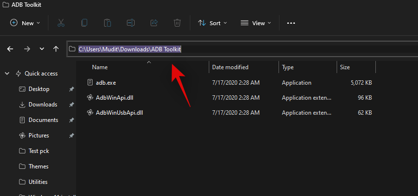Open the Themes folder in sidebar

(38, 166)
